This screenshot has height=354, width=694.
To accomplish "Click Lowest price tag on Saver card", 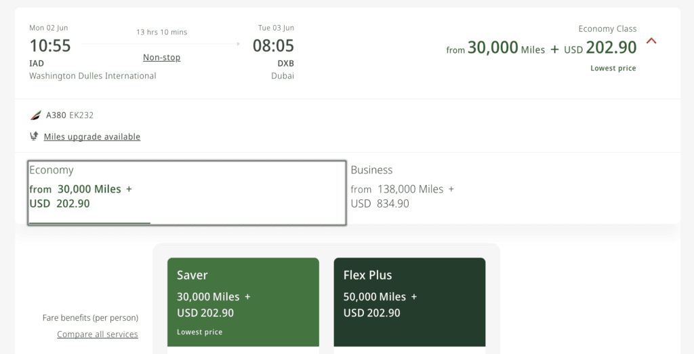I will (x=200, y=332).
